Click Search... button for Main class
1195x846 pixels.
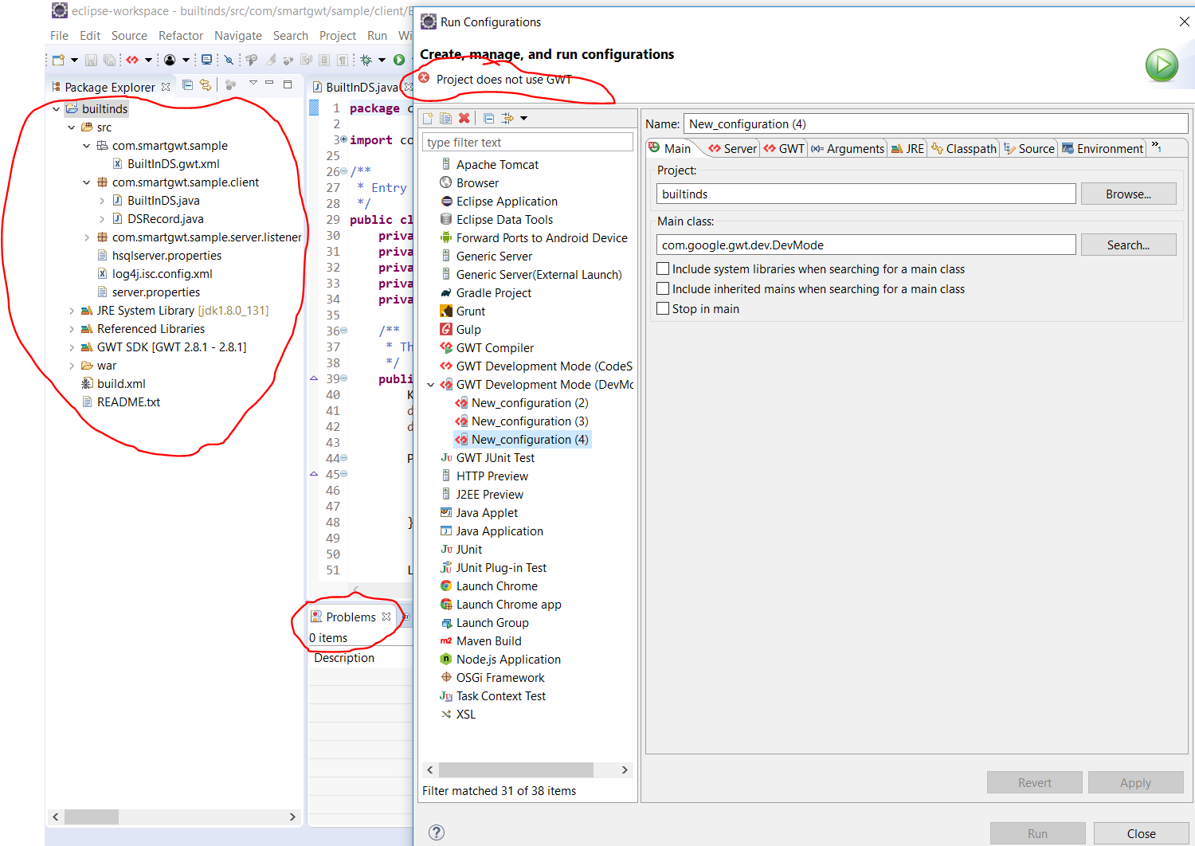pos(1128,245)
